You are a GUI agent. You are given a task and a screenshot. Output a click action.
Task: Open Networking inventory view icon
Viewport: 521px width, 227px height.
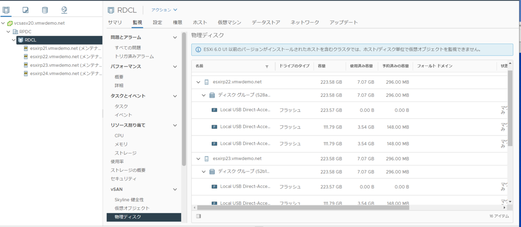coord(64,10)
